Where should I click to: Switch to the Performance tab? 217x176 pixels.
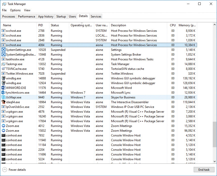[27, 17]
